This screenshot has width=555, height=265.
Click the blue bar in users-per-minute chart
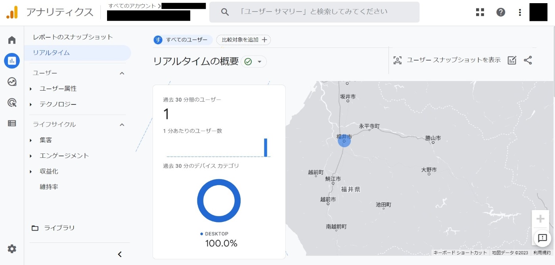click(x=266, y=148)
